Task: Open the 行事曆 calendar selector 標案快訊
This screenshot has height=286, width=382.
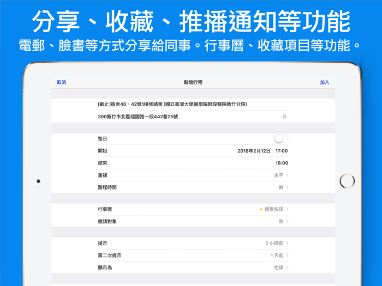Action: point(193,209)
